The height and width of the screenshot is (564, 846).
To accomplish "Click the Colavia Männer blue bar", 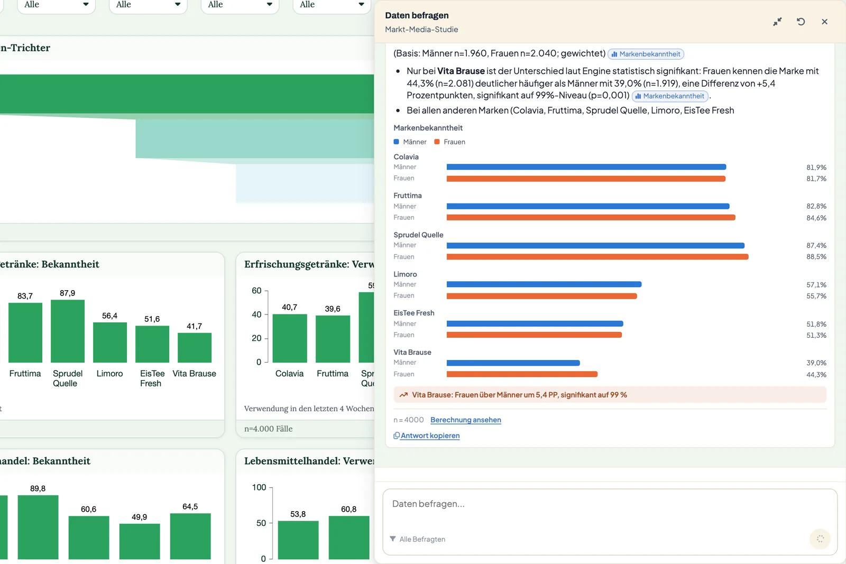I will click(586, 167).
